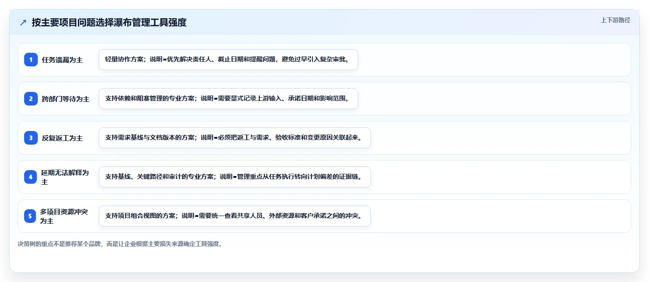The width and height of the screenshot is (649, 282).
Task: Select step badge number 2
Action: tap(31, 99)
